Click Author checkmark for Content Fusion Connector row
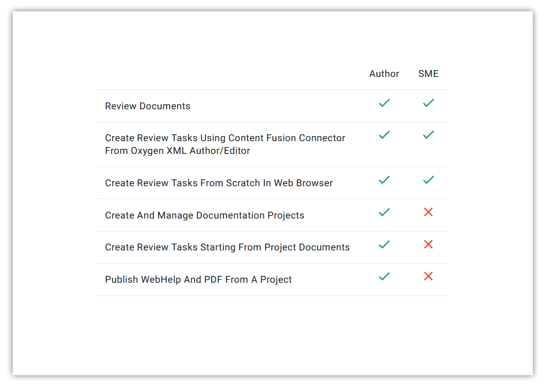The image size is (546, 387). tap(384, 135)
